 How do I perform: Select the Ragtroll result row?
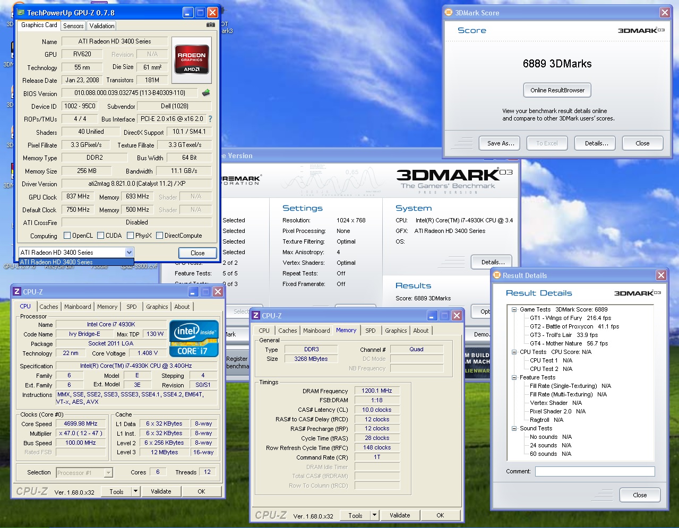[546, 420]
